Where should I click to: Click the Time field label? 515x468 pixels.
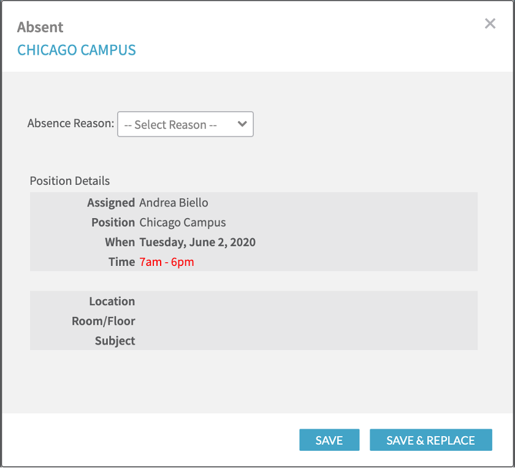tap(121, 262)
